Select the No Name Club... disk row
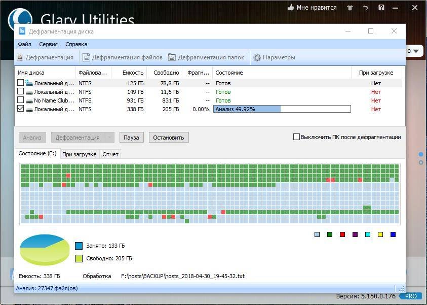This screenshot has height=305, width=427. tap(208, 100)
